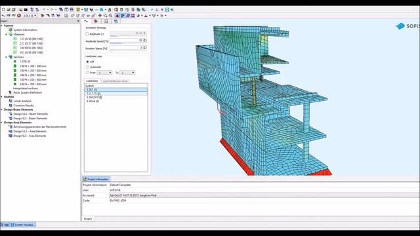
Task: Click the Sections folder icon in project tree
Action: click(x=10, y=57)
